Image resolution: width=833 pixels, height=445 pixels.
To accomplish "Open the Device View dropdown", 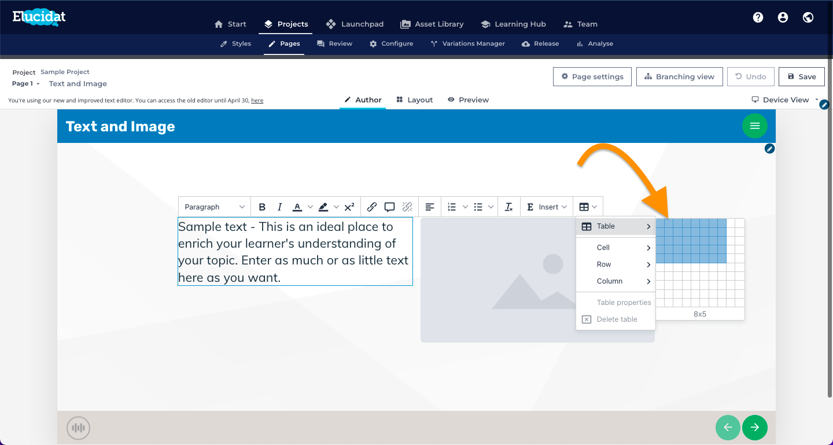I will 785,100.
